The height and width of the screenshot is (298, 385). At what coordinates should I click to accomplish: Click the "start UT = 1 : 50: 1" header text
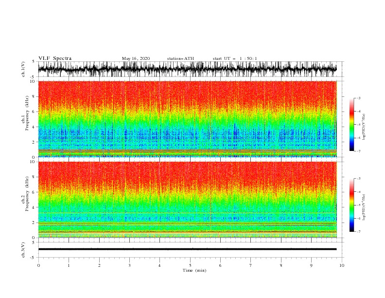(235, 58)
